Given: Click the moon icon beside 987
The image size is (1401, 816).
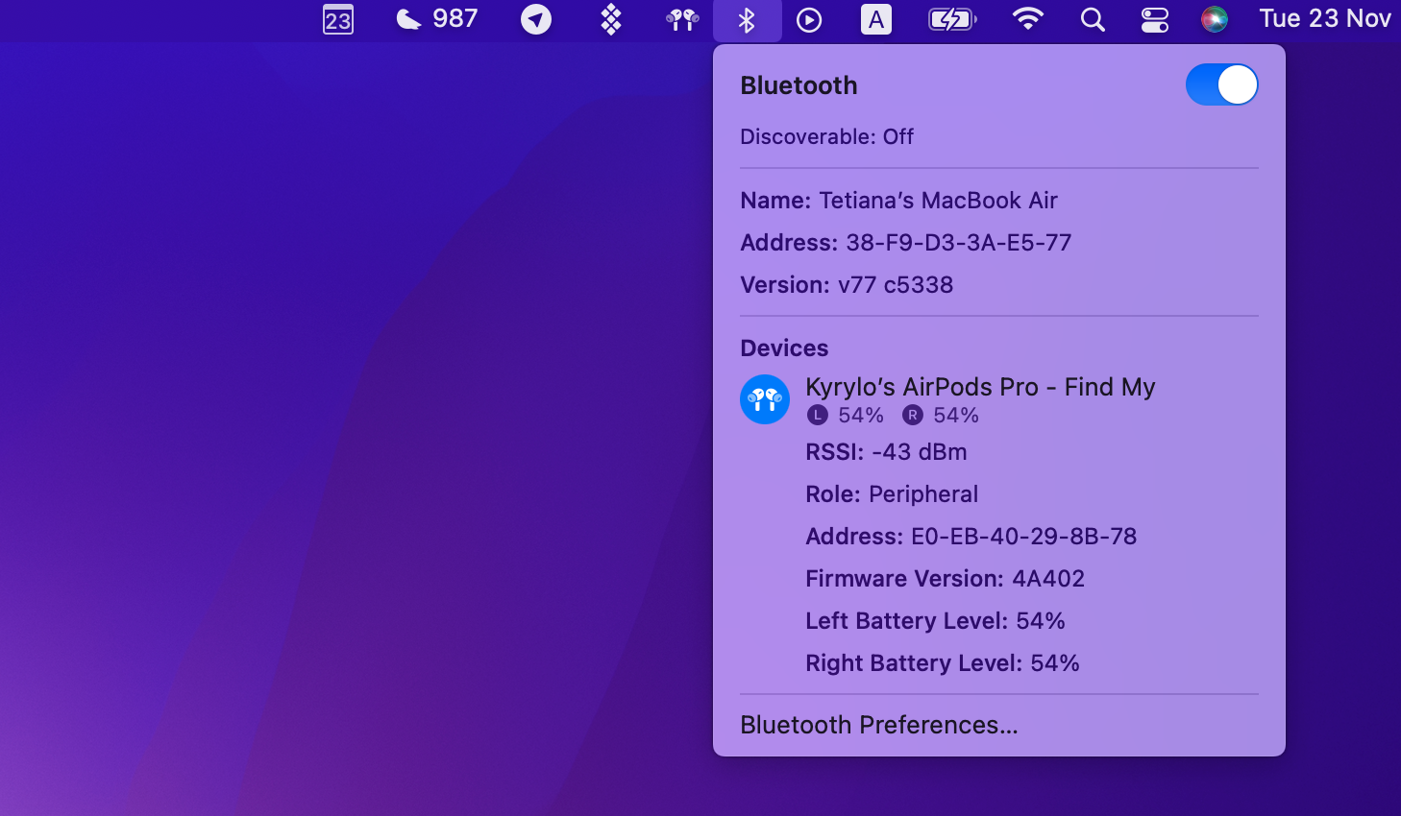Looking at the screenshot, I should [407, 19].
